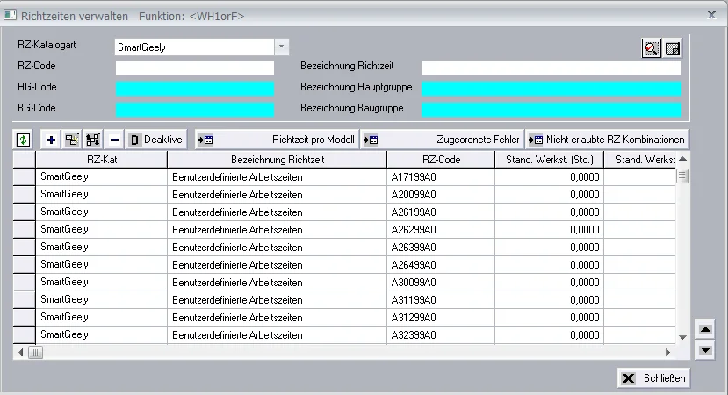The width and height of the screenshot is (728, 395).
Task: Click the form reset icon beside magnifier
Action: (x=673, y=48)
